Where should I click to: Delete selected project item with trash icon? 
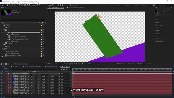(15, 64)
